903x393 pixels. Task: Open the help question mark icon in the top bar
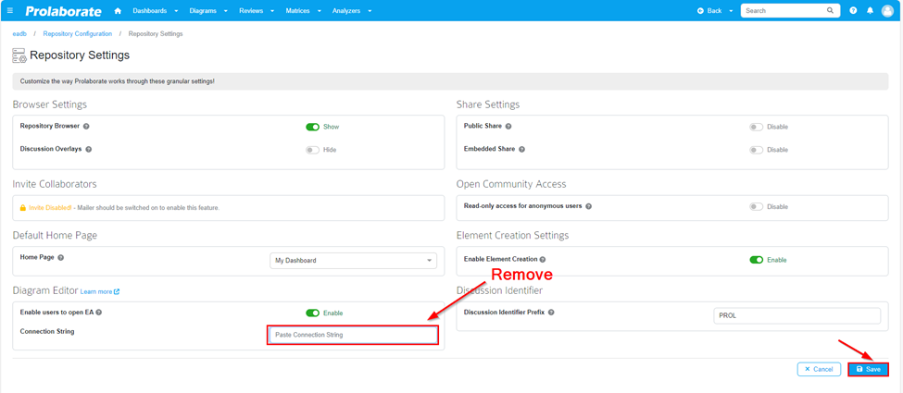(x=853, y=10)
